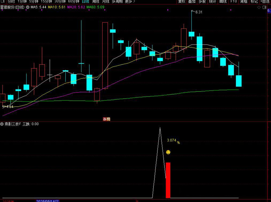Click the yellow smiley signal icon

[168, 152]
